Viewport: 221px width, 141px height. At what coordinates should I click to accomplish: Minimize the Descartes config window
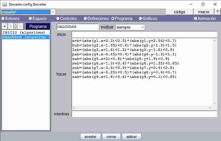(191, 4)
